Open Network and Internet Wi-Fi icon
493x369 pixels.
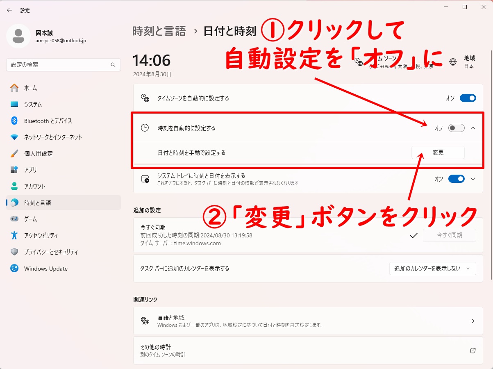(14, 137)
